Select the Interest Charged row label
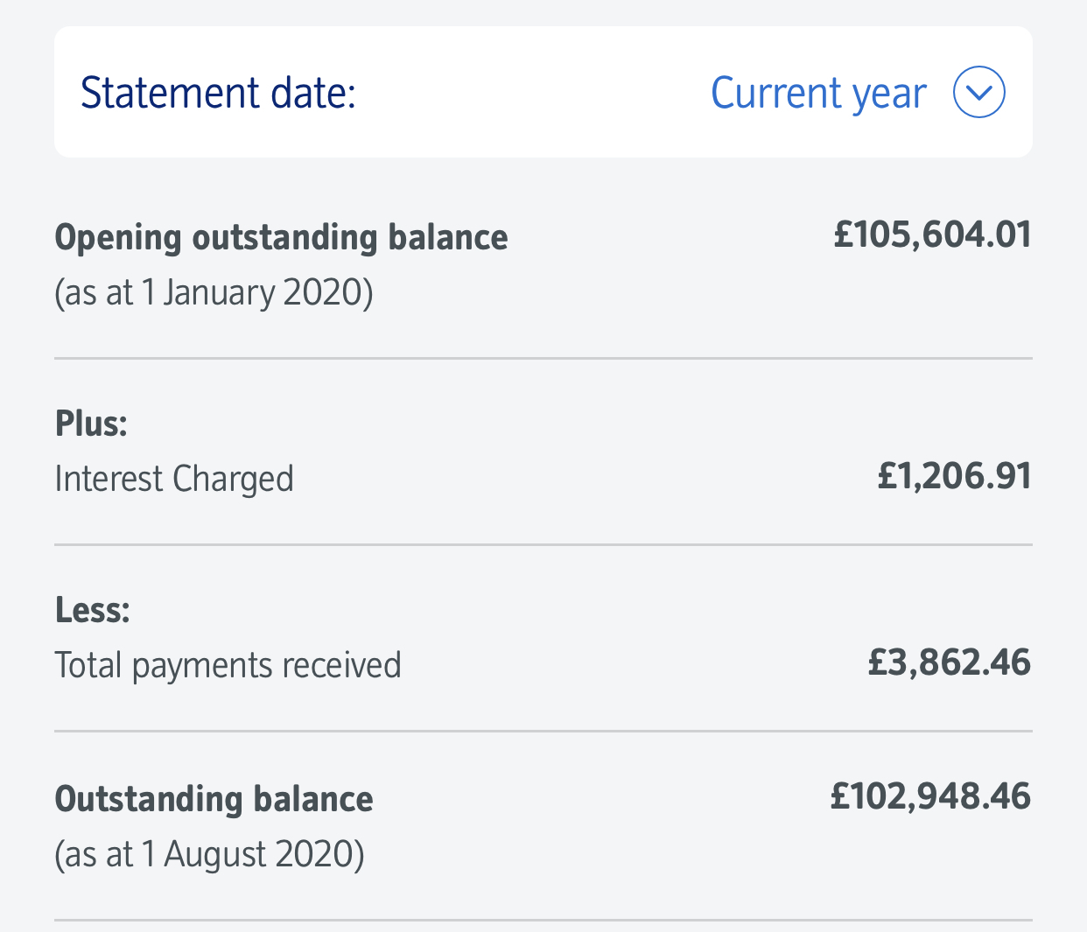The height and width of the screenshot is (932, 1087). [x=174, y=479]
